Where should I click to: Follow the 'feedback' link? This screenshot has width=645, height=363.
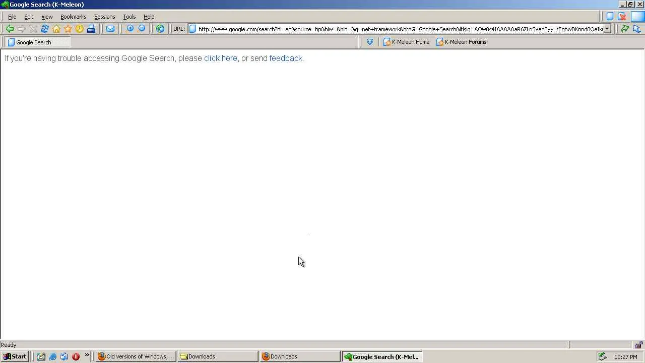pos(286,58)
